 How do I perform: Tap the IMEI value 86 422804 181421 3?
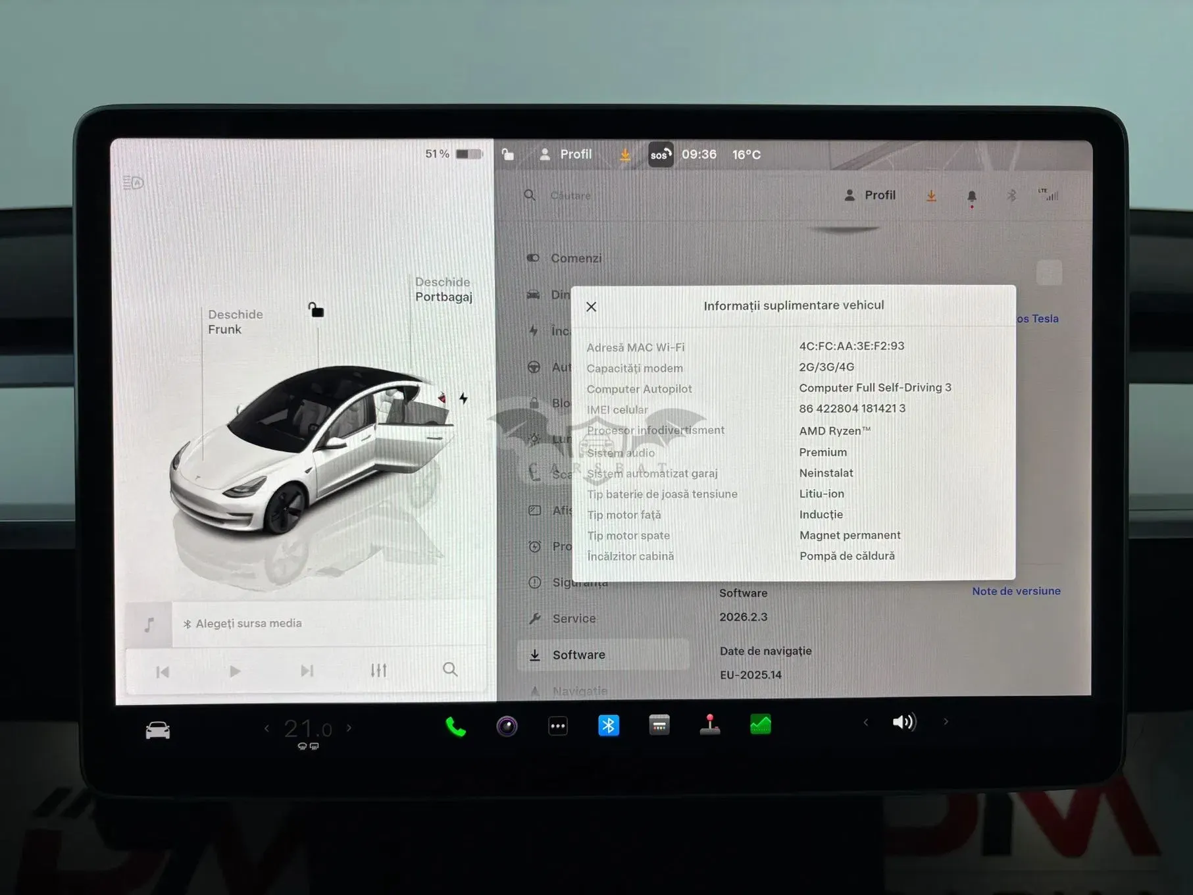pyautogui.click(x=852, y=409)
